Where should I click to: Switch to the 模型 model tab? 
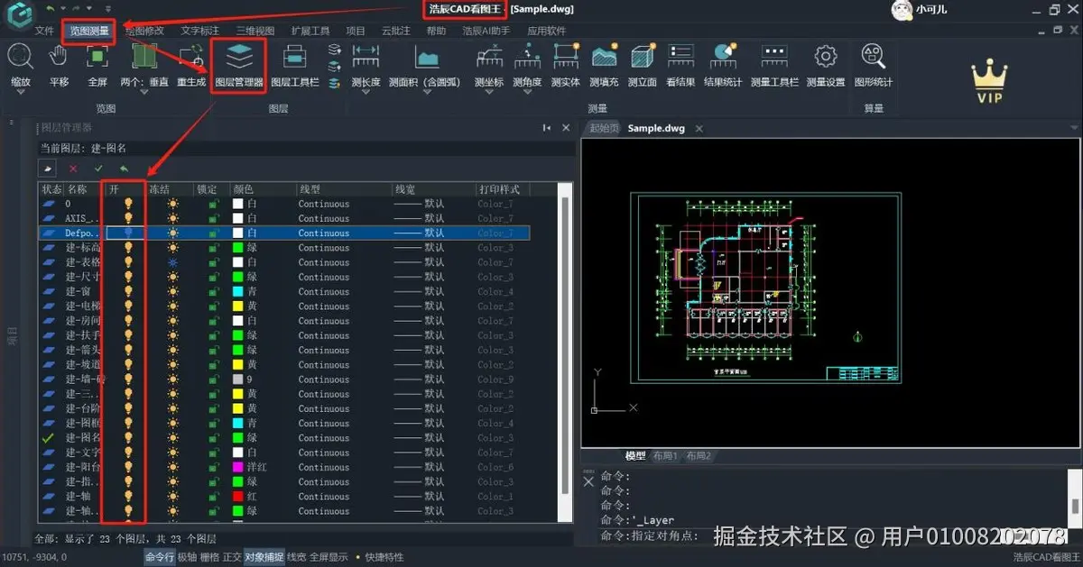coord(635,456)
